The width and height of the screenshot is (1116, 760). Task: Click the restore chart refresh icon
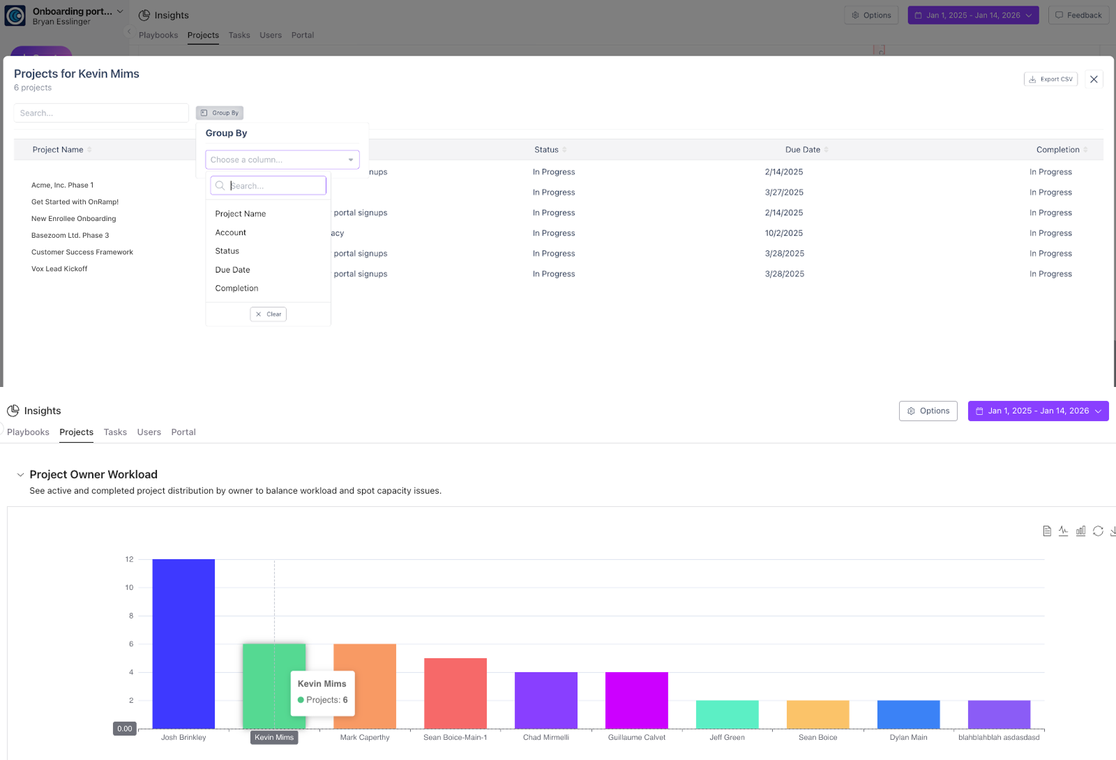pos(1098,531)
